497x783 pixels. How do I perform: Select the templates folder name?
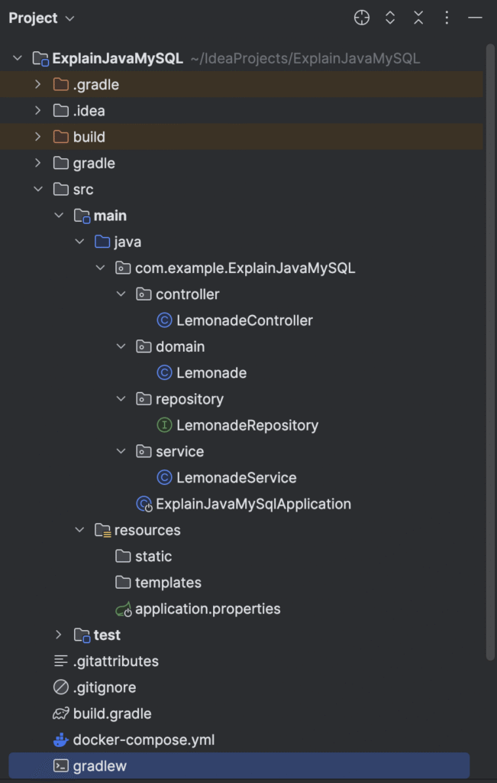(168, 582)
